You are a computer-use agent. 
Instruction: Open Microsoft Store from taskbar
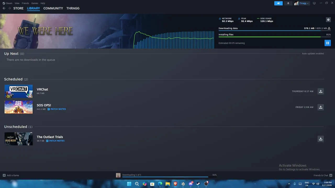point(152,184)
